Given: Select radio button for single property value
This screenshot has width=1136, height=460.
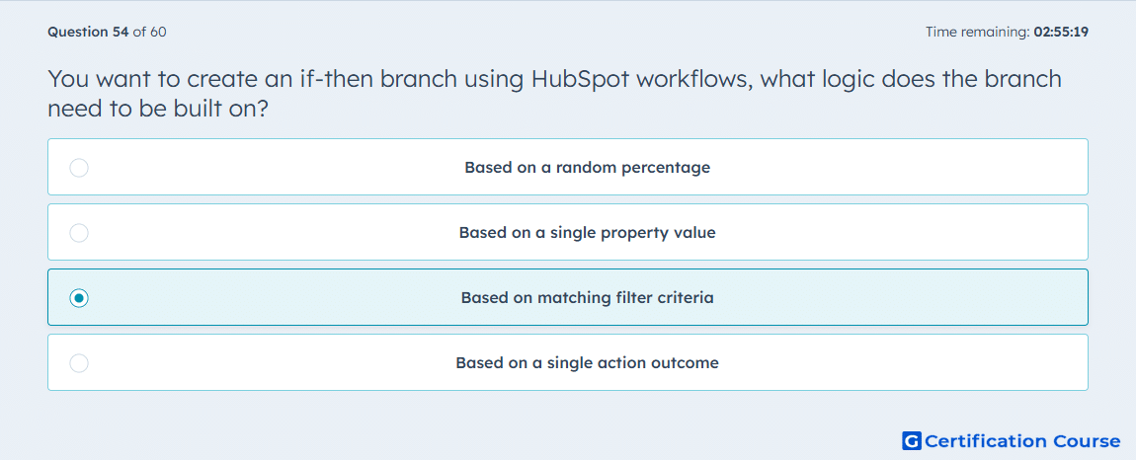Looking at the screenshot, I should pos(79,233).
